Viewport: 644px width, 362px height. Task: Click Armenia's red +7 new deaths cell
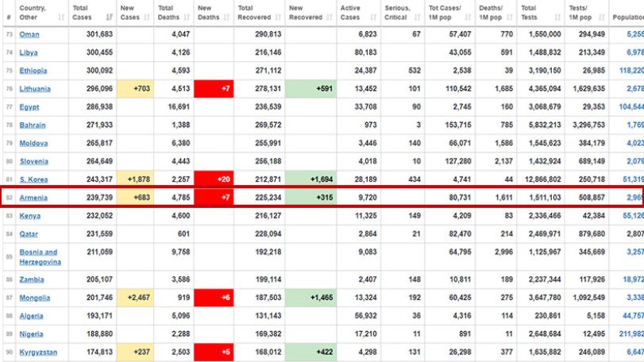(214, 198)
